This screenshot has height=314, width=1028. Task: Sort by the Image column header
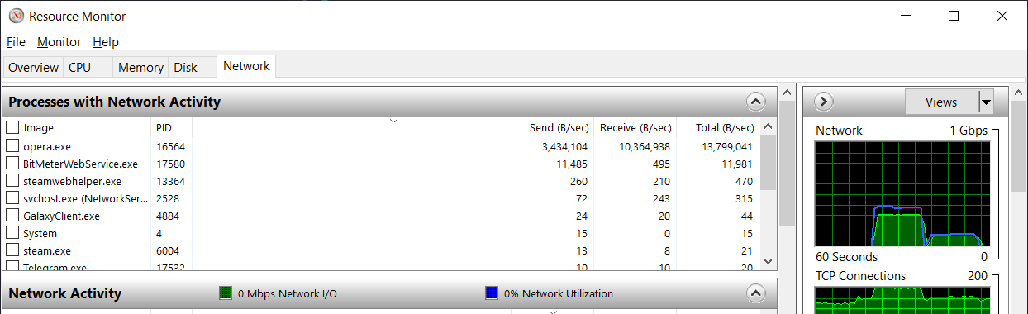(38, 127)
